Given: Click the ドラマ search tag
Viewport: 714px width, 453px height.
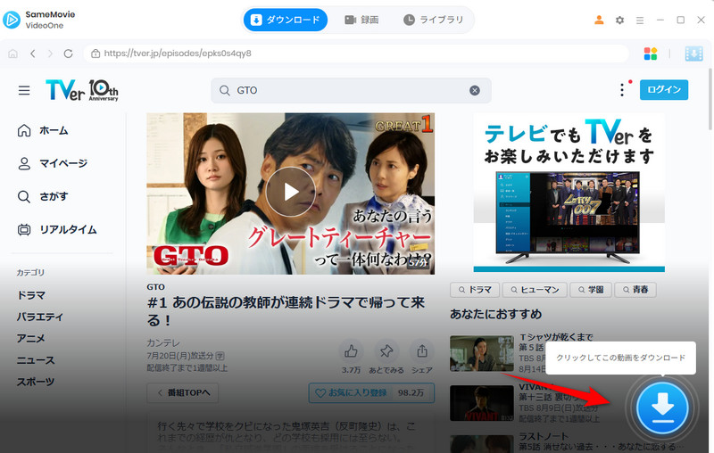Looking at the screenshot, I should (x=475, y=290).
